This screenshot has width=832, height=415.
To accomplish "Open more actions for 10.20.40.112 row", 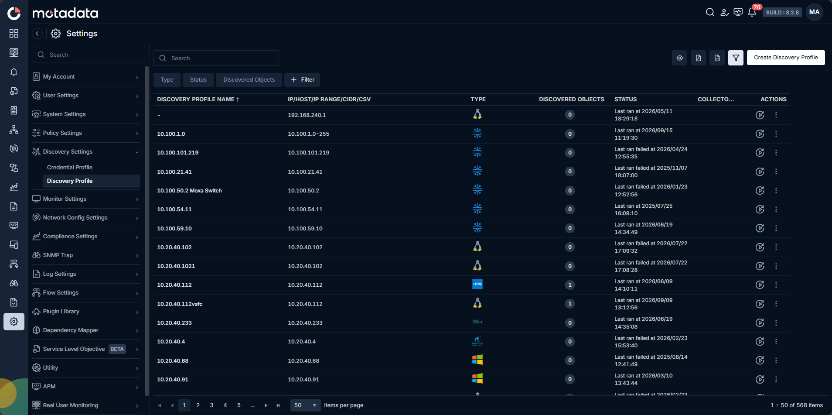I will tap(776, 285).
